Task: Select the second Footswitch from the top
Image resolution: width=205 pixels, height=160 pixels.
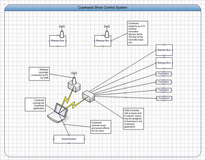Action: (x=164, y=82)
